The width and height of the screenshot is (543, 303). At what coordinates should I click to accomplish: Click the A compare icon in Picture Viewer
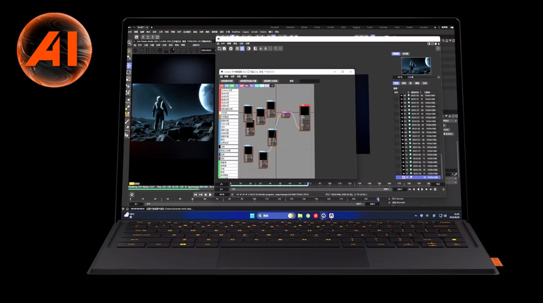[260, 48]
